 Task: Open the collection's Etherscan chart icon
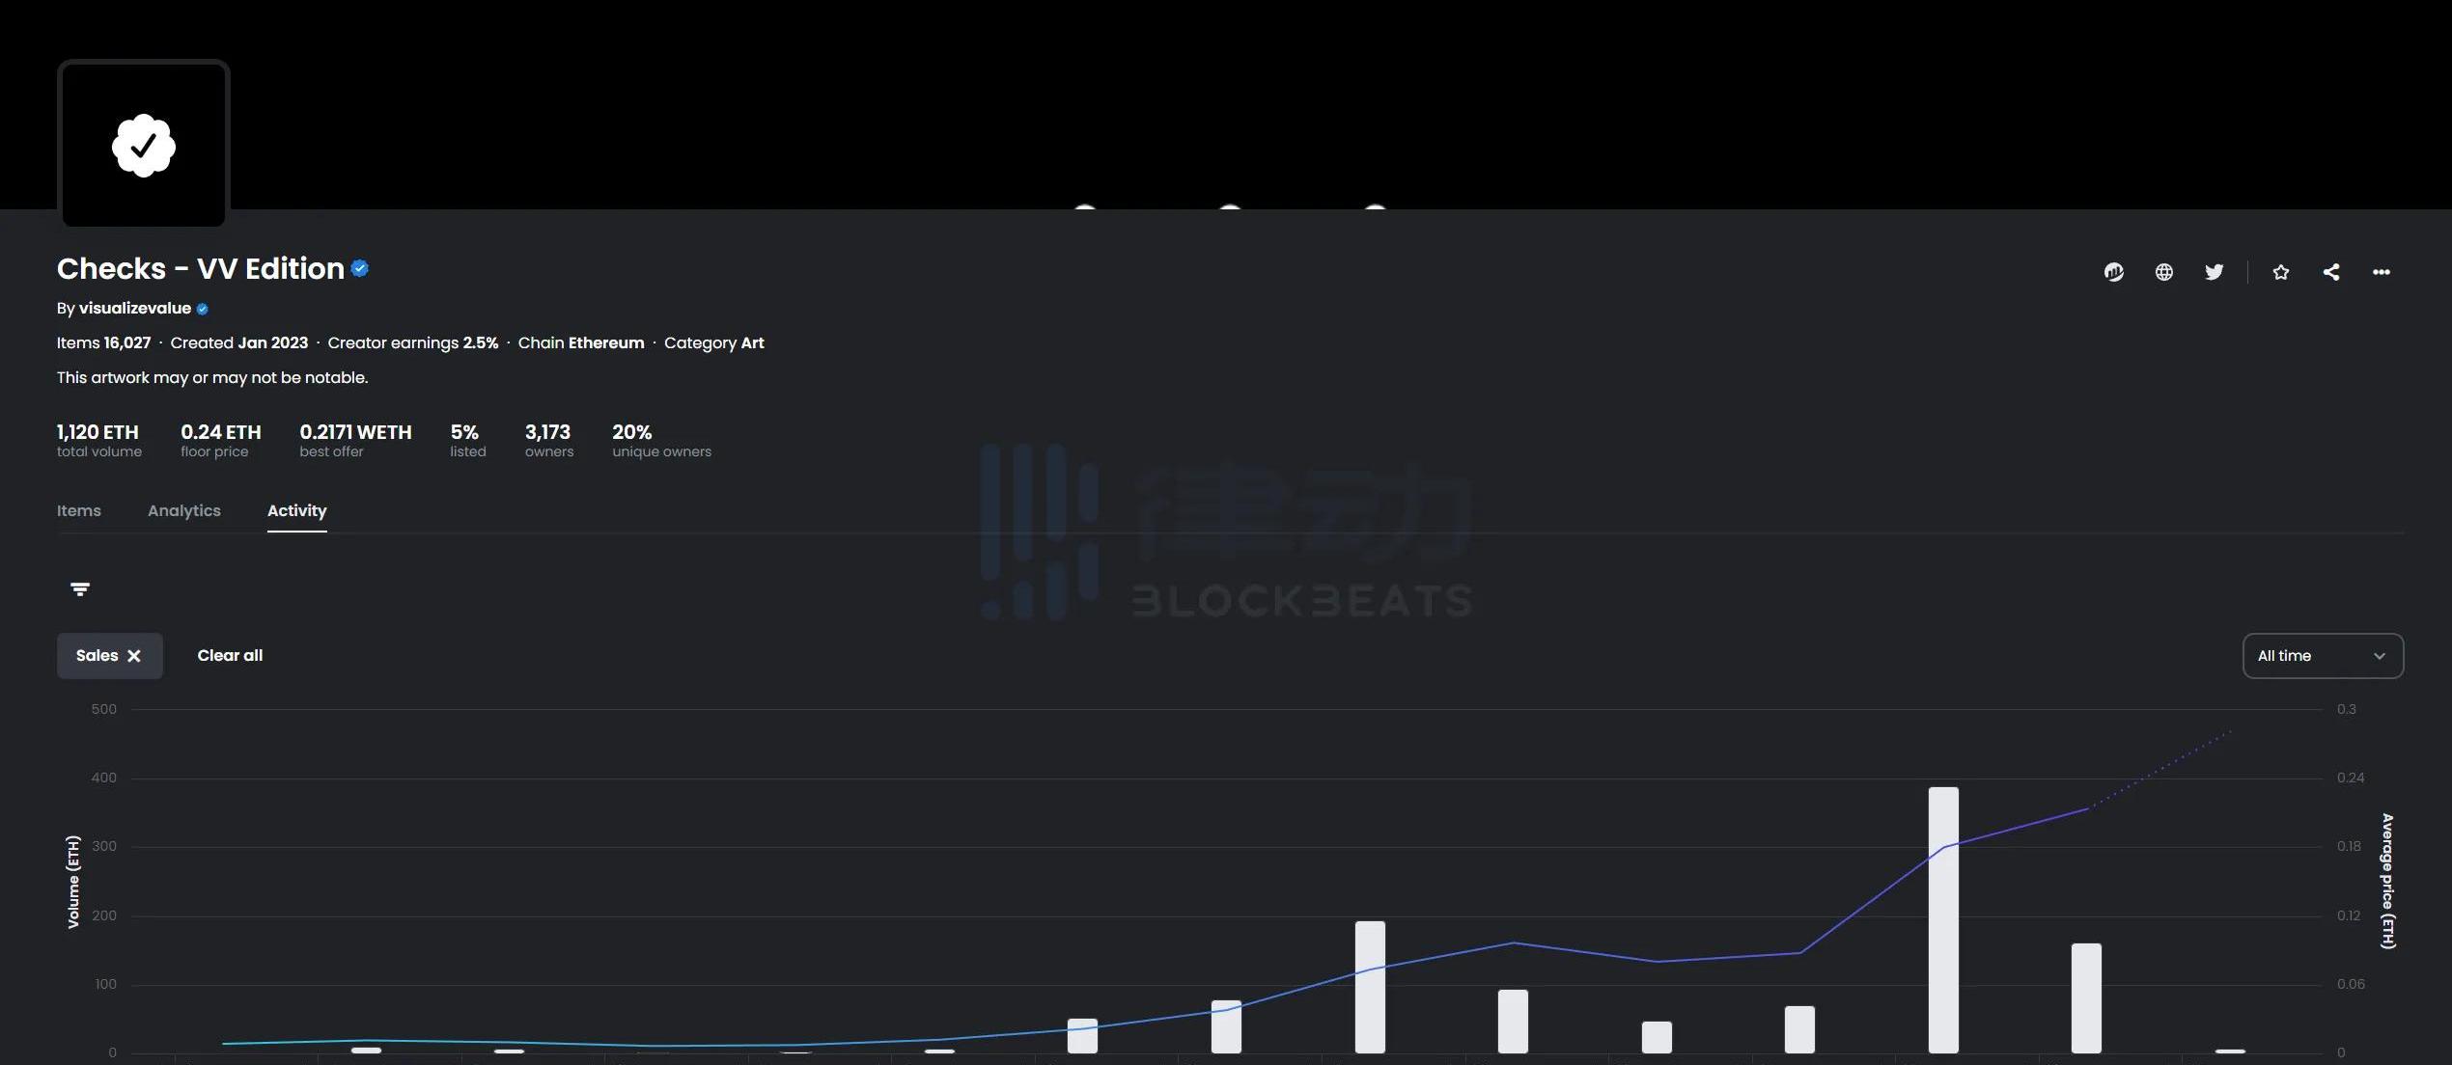point(2114,272)
